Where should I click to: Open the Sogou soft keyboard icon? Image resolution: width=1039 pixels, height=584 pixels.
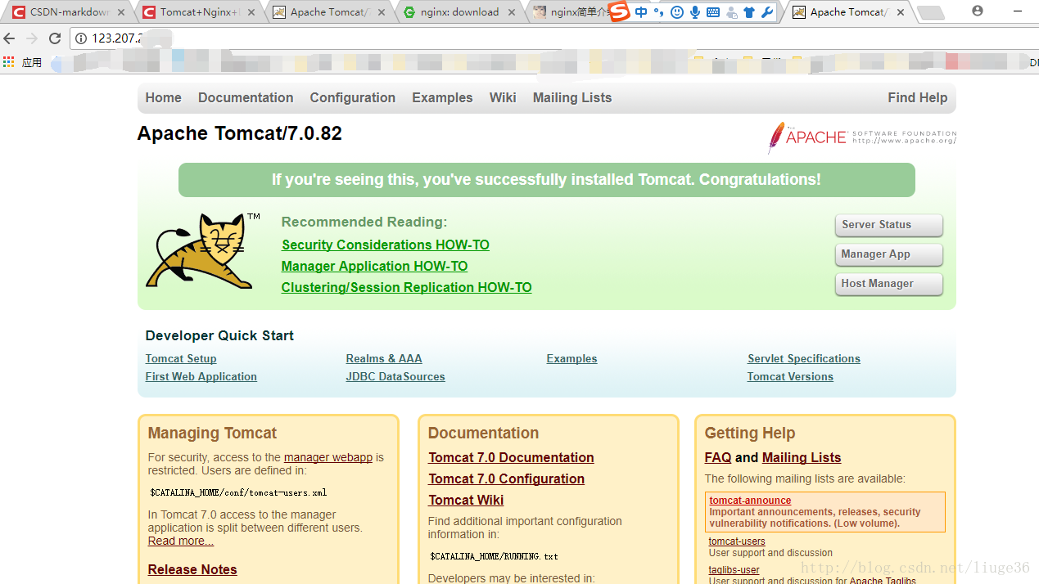click(x=713, y=12)
